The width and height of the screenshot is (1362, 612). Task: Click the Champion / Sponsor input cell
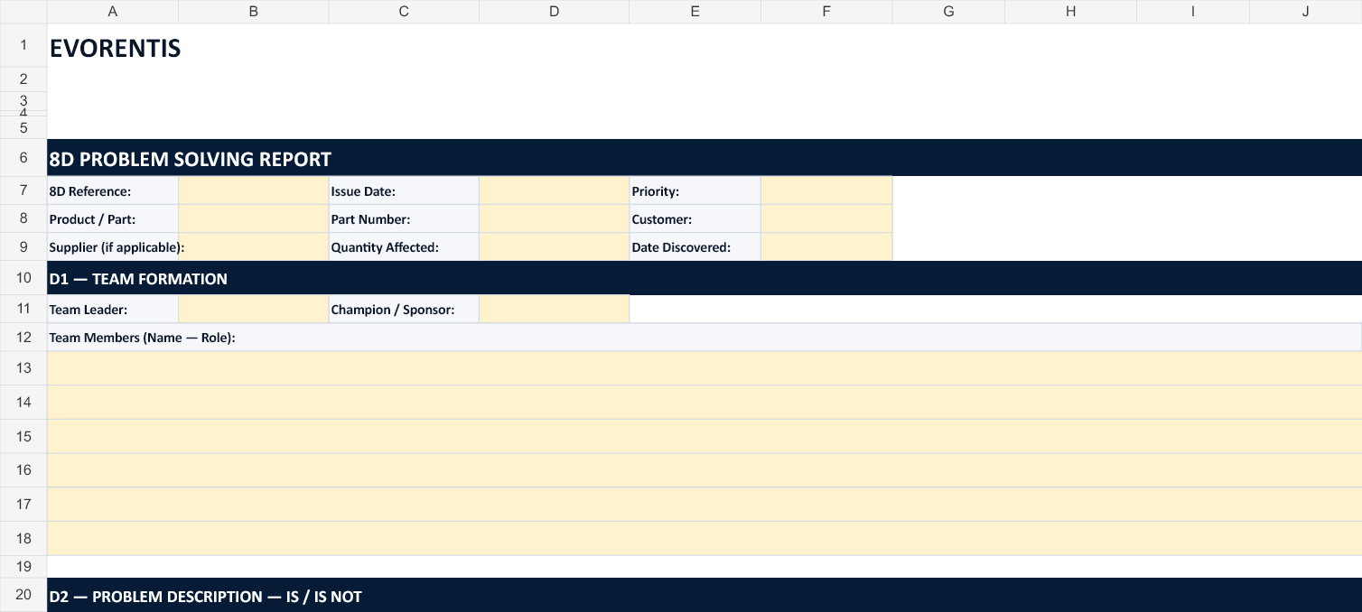click(554, 309)
